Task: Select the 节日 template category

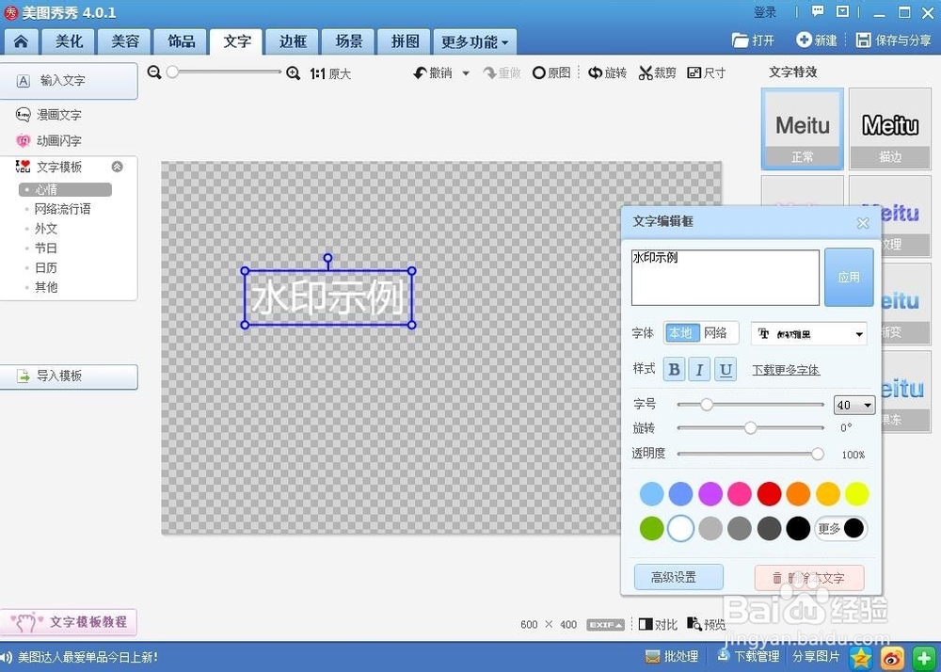Action: click(46, 248)
